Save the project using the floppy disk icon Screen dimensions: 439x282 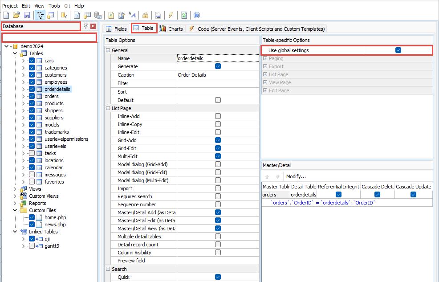[x=27, y=16]
